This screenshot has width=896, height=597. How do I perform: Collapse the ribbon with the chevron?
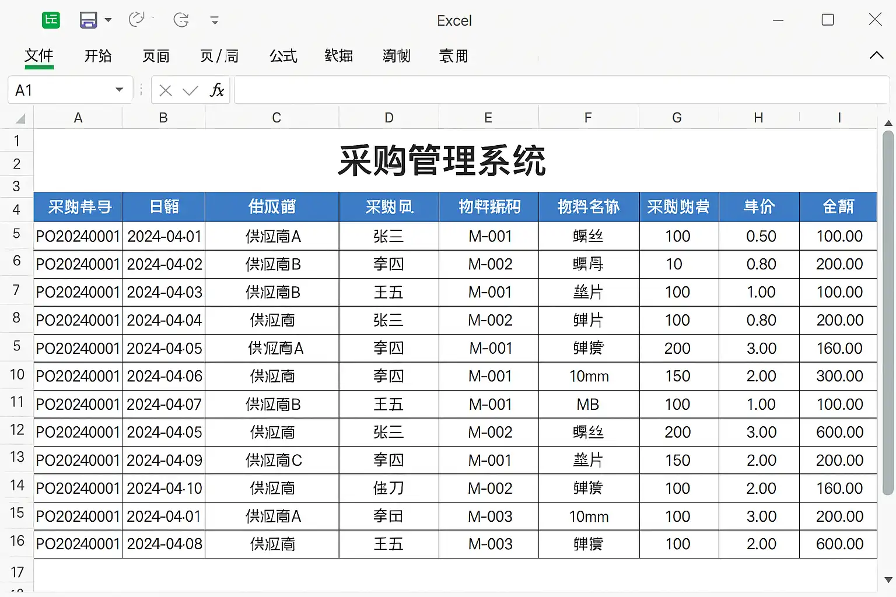876,55
